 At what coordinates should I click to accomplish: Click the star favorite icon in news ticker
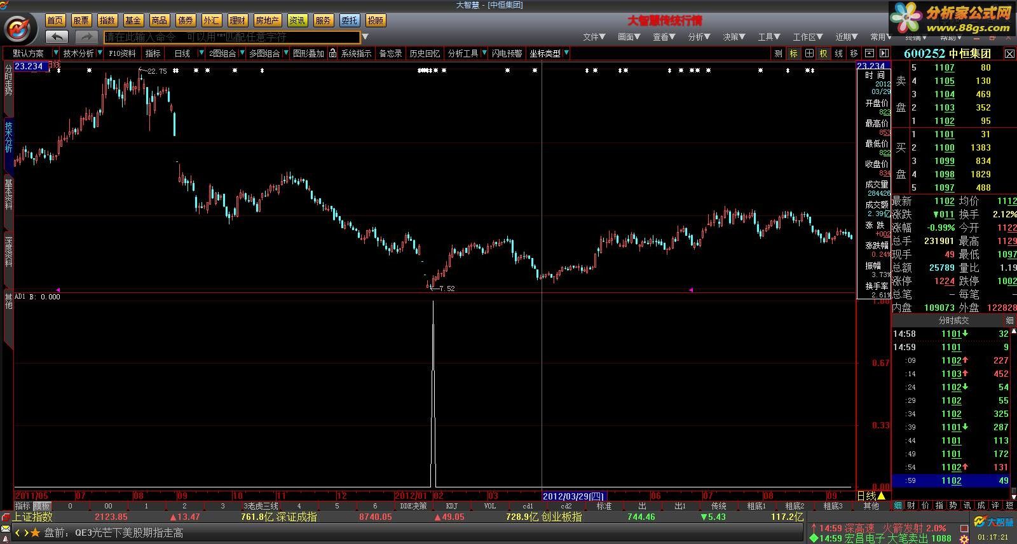[x=36, y=533]
